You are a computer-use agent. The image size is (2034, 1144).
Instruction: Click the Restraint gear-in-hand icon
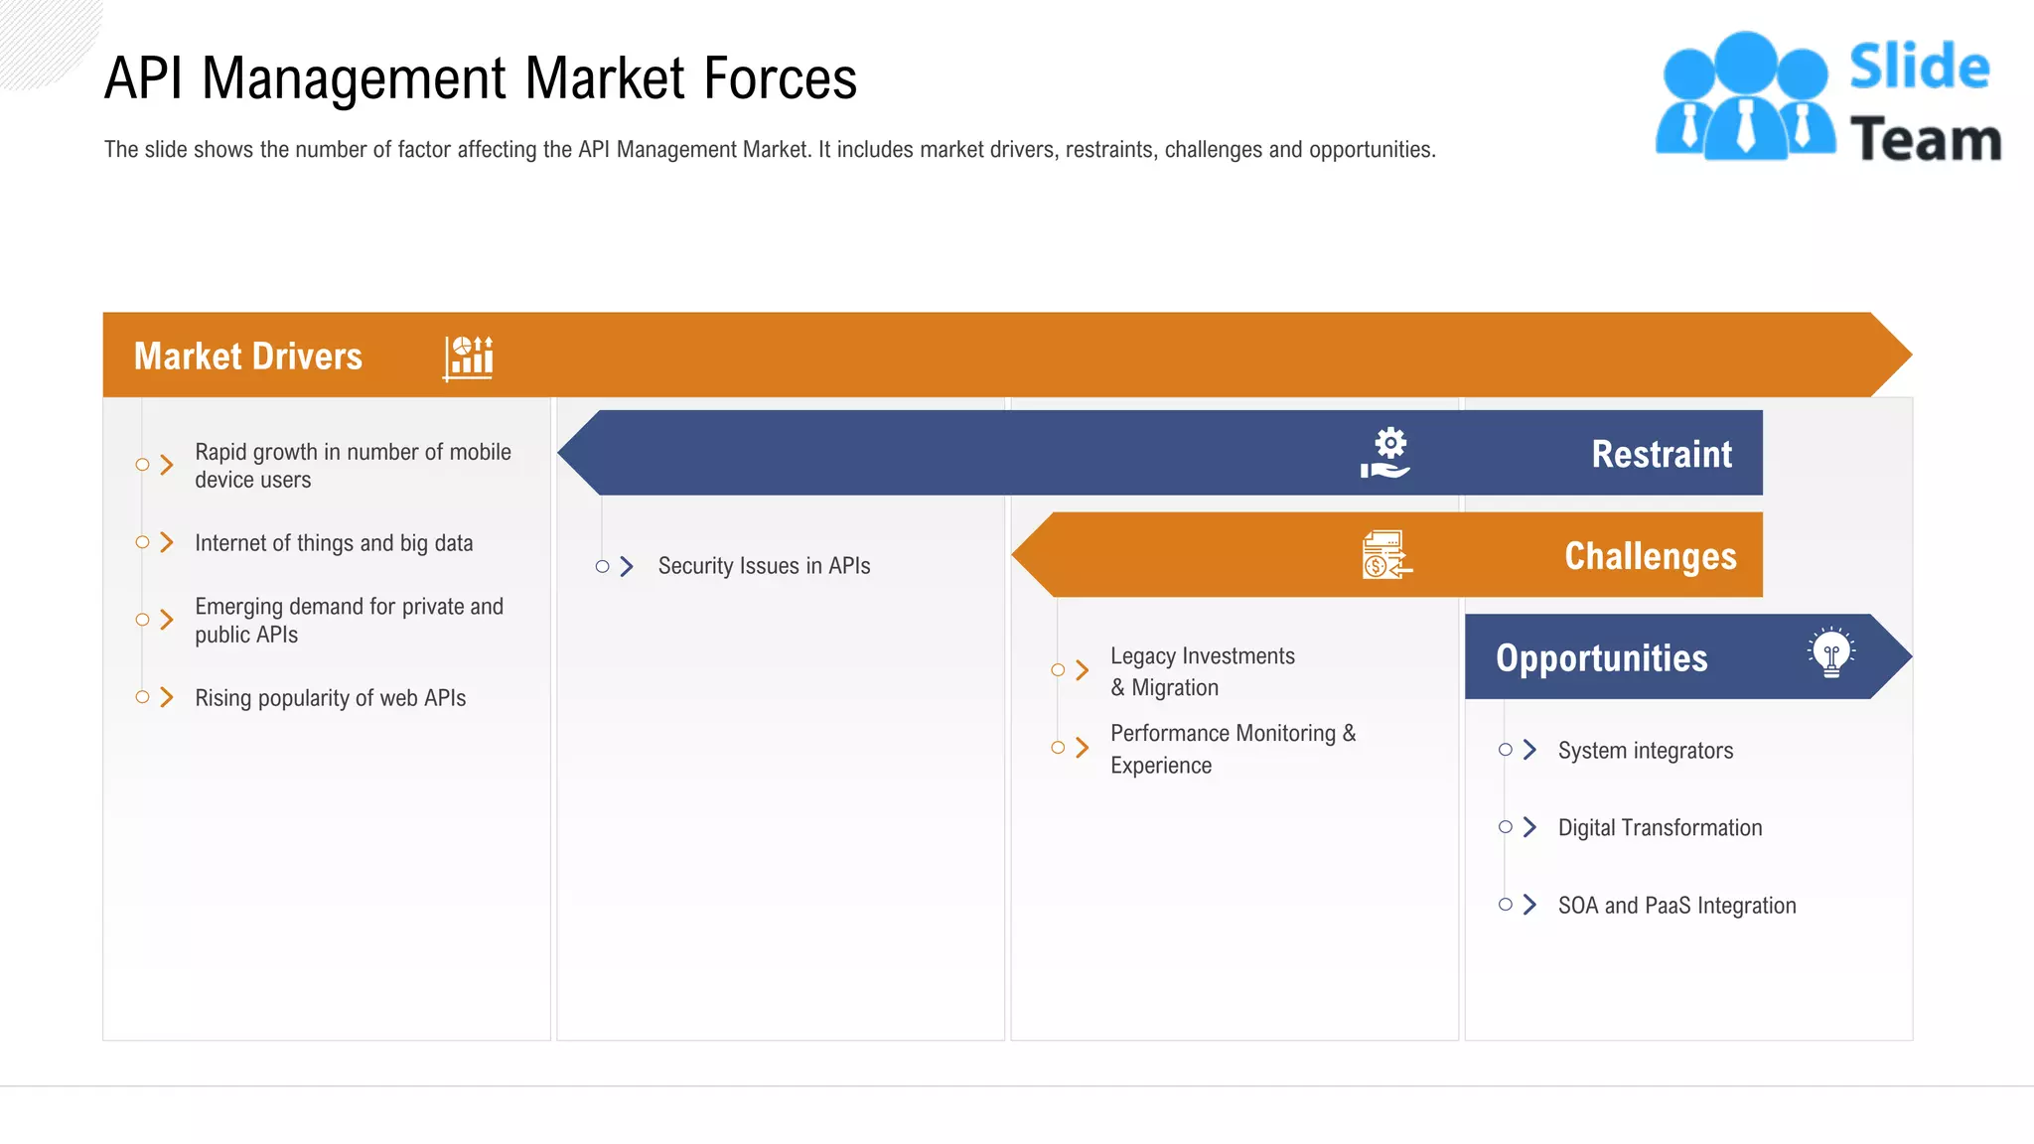pyautogui.click(x=1385, y=453)
